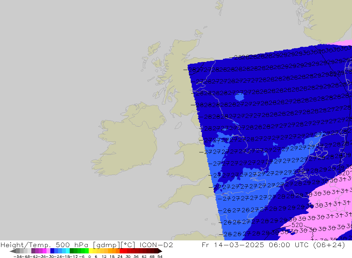Select the date 'Fr 14-03-2025'

(233, 245)
